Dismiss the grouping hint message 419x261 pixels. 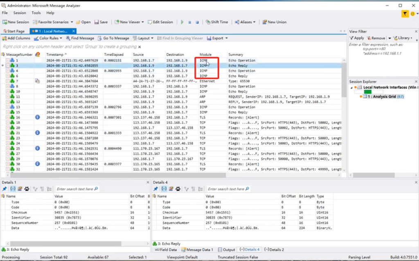point(140,47)
